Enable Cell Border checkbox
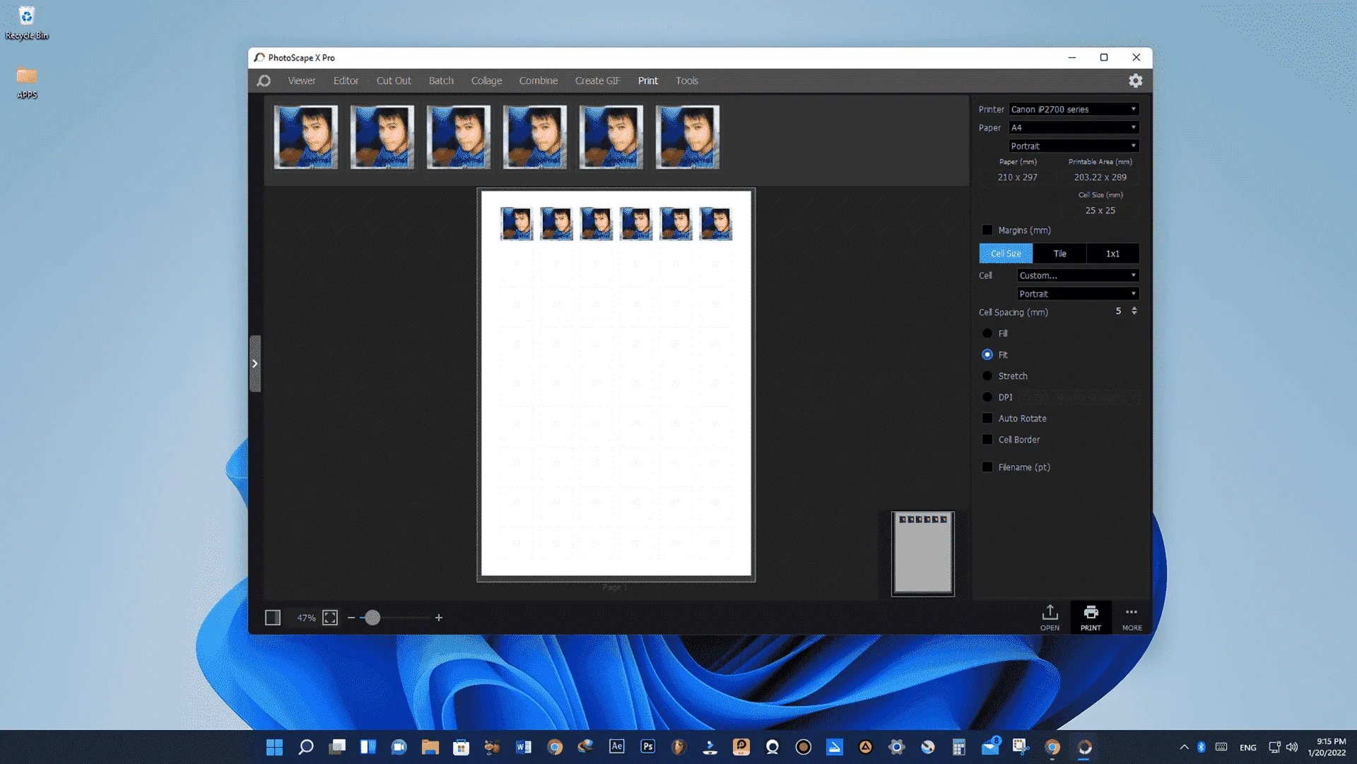The image size is (1357, 764). 987,440
